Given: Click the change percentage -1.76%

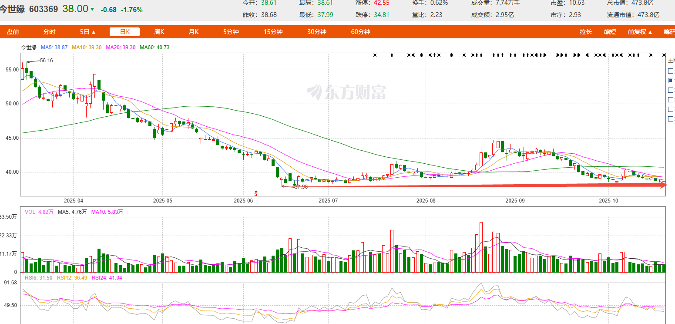Looking at the screenshot, I should pos(131,10).
